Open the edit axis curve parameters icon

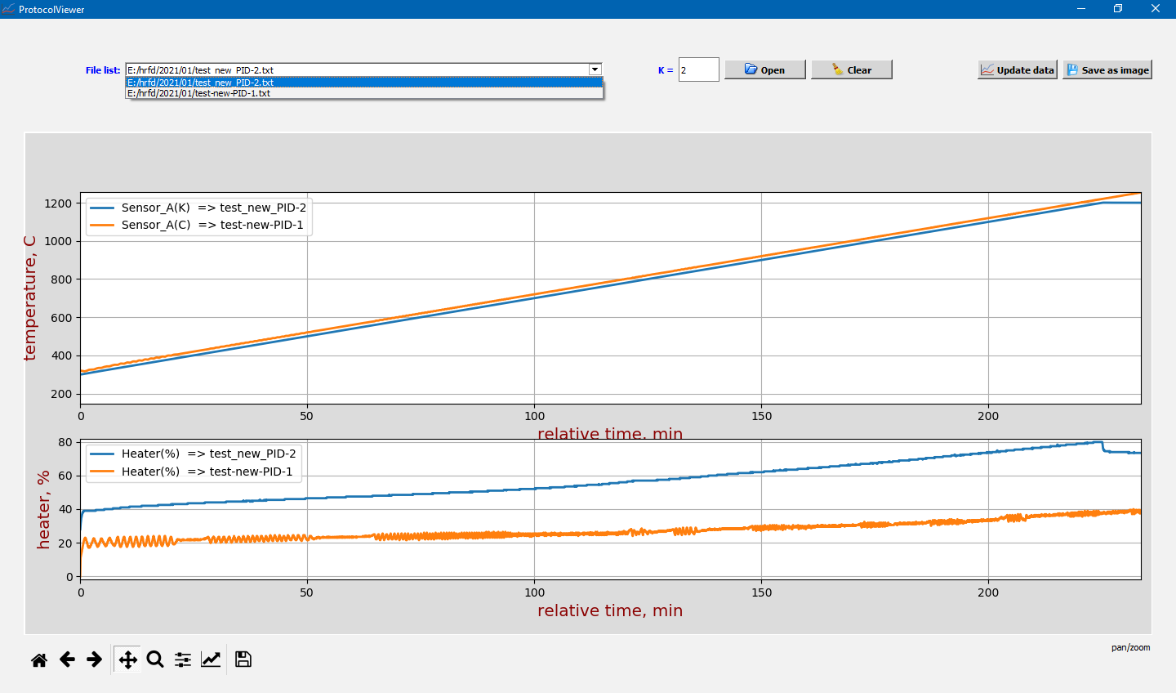211,659
